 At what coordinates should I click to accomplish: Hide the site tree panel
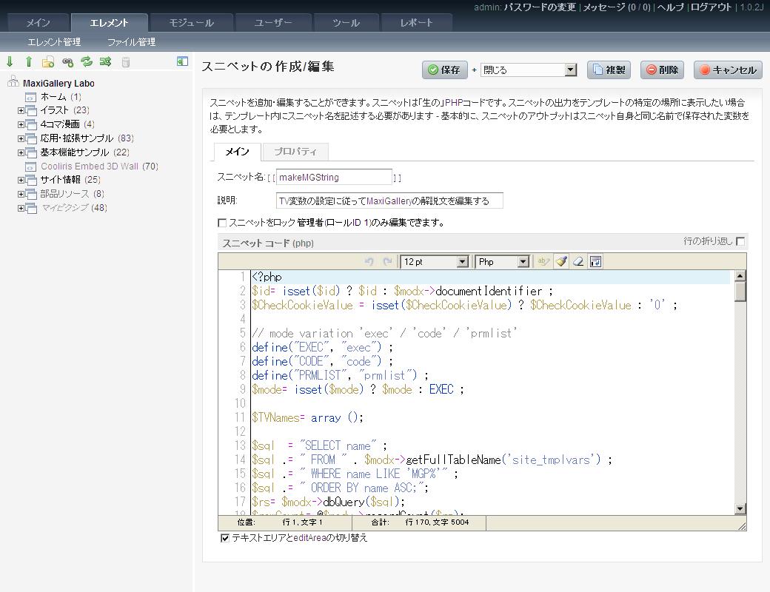pyautogui.click(x=182, y=61)
